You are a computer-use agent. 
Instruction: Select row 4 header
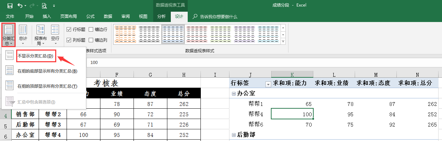[x=6, y=115]
